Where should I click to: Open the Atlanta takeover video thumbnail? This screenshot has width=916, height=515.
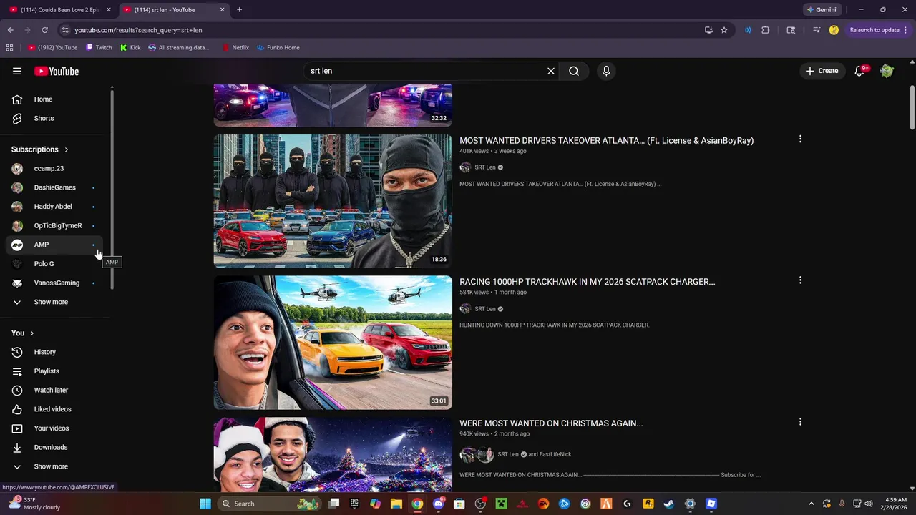tap(333, 201)
